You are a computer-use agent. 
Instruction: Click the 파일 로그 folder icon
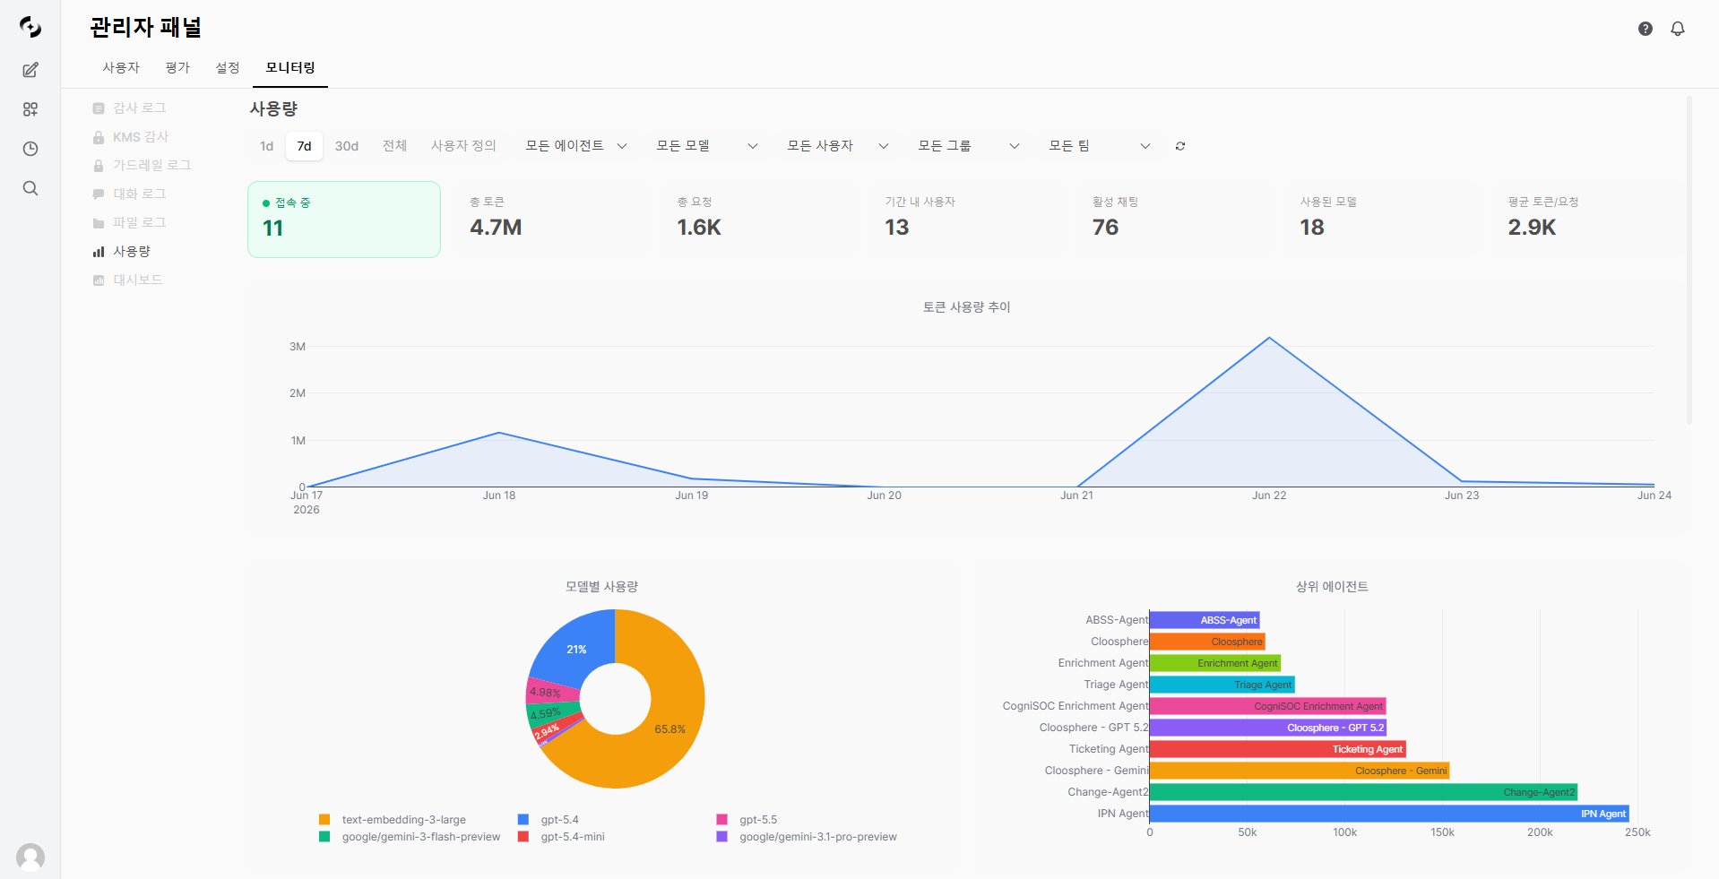tap(99, 223)
